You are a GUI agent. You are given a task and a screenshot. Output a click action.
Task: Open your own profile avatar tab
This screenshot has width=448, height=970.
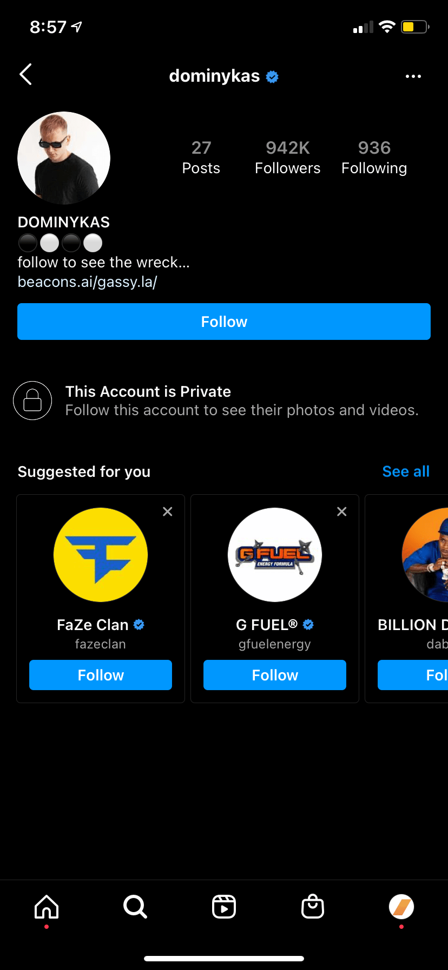tap(401, 907)
